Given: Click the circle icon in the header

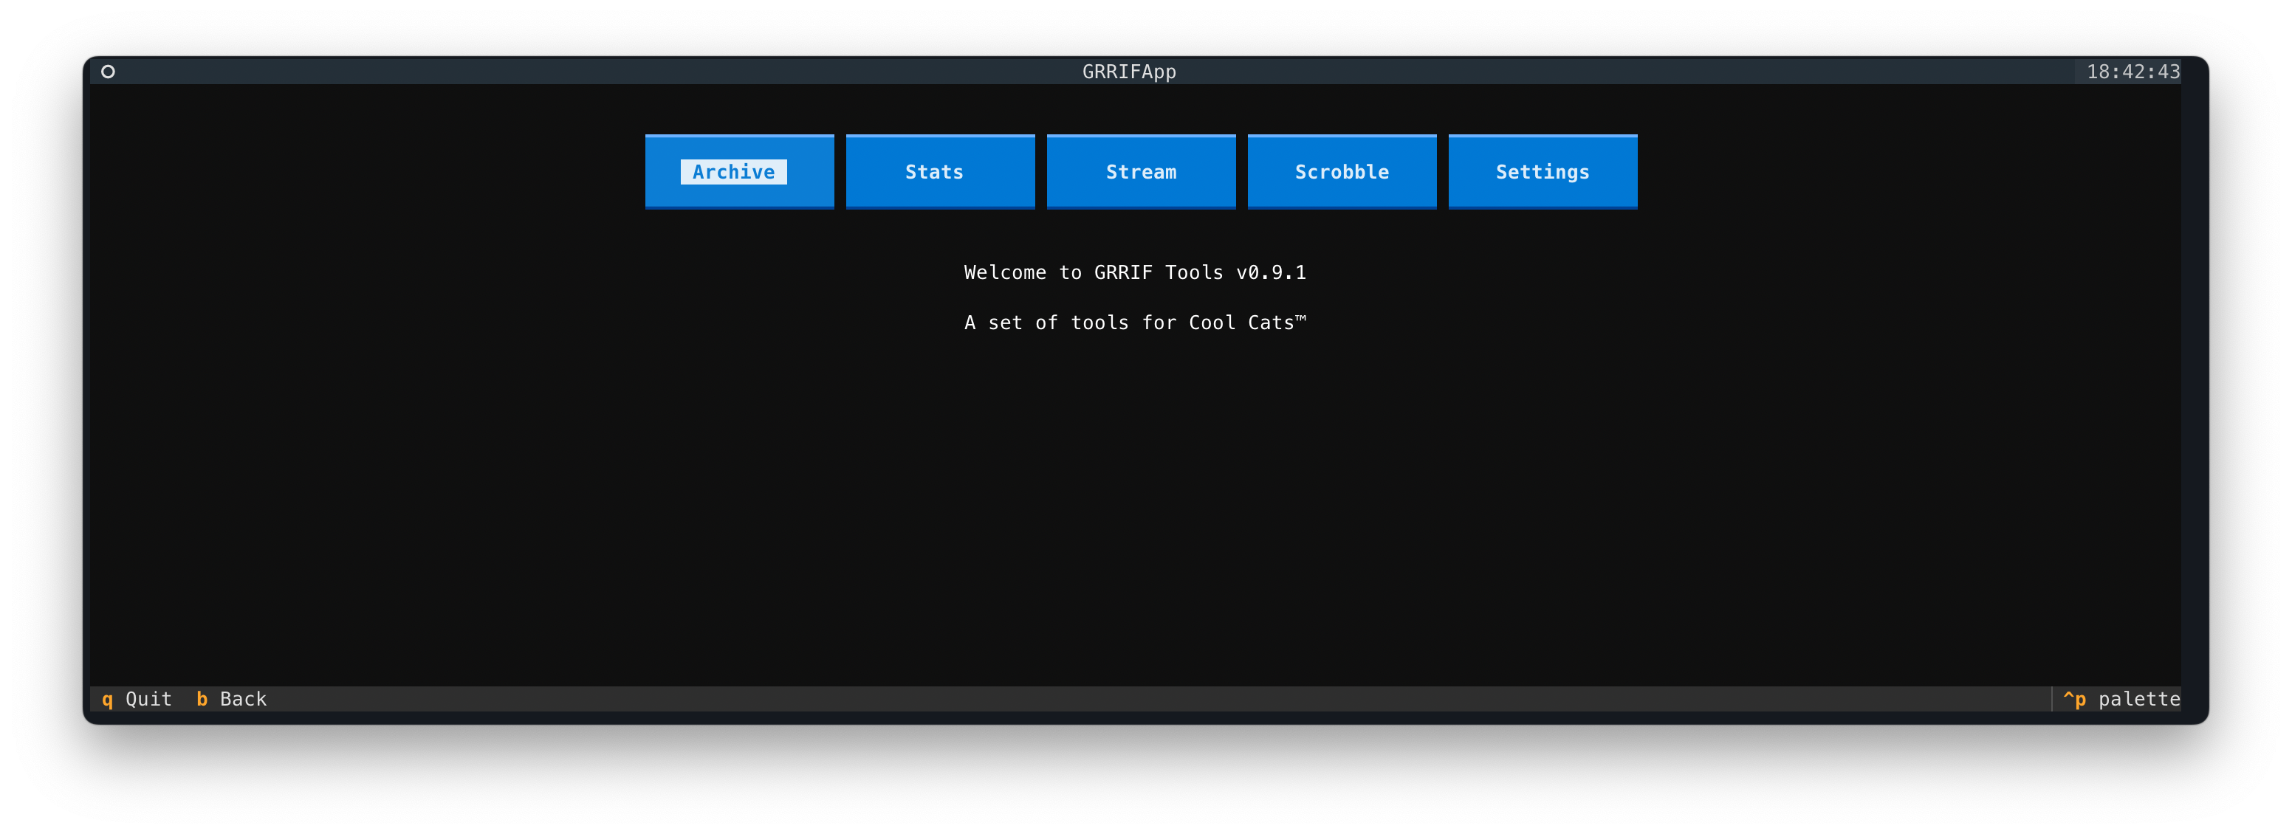Looking at the screenshot, I should tap(108, 71).
